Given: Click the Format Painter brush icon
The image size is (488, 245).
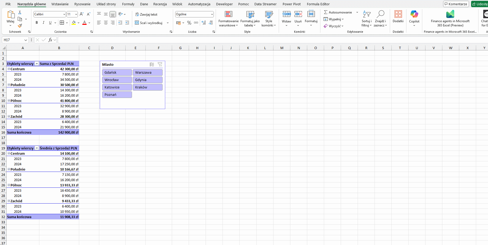Looking at the screenshot, I should tap(20, 26).
